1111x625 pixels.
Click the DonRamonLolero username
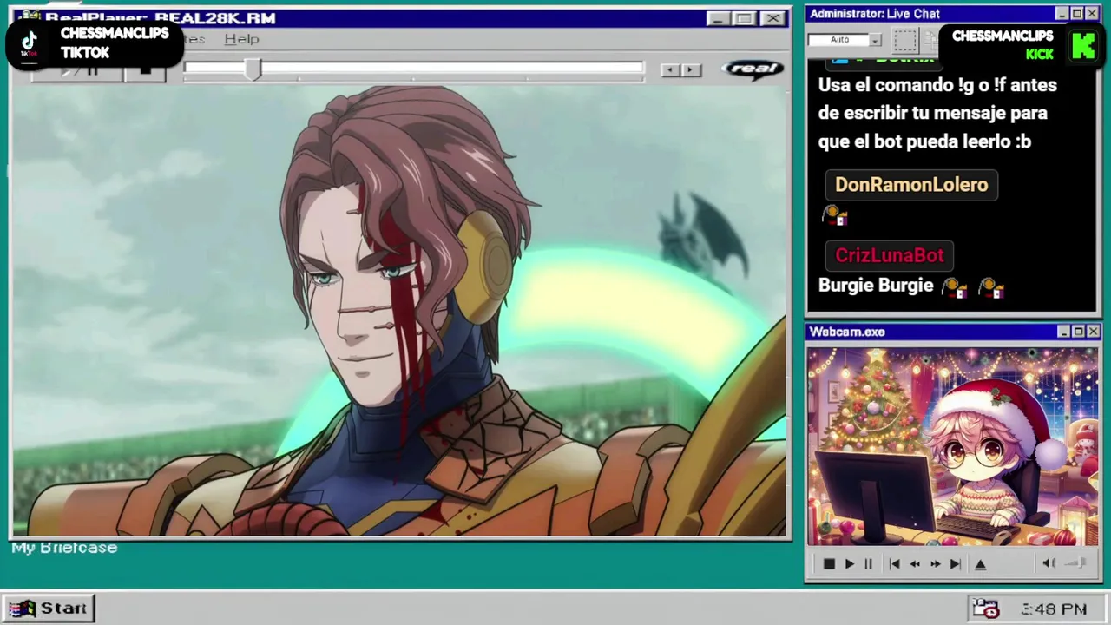911,185
